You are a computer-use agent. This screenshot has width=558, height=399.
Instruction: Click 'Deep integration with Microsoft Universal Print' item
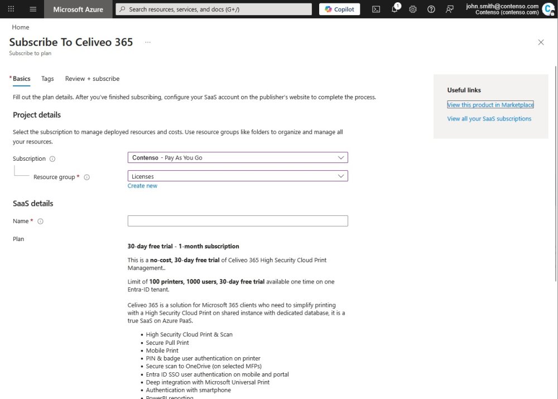[x=208, y=382]
